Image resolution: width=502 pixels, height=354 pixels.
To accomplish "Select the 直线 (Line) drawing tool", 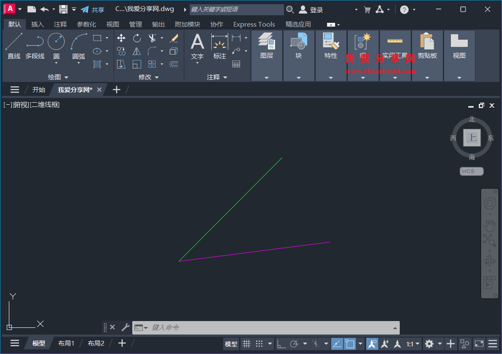I will pyautogui.click(x=14, y=42).
